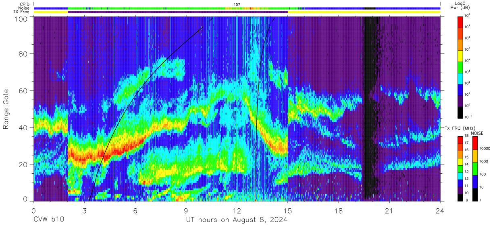Viewport: 495px width, 228px height.
Task: Click the 'UT hours on August 8, 2024' label
Action: (x=237, y=220)
